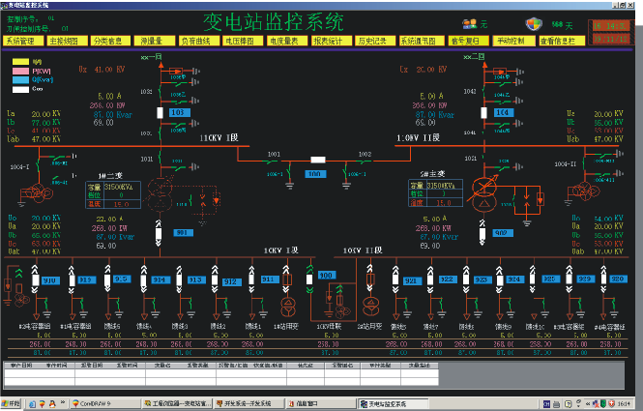Click the 1# main transformer symbol
643x411 pixels.
tap(160, 196)
